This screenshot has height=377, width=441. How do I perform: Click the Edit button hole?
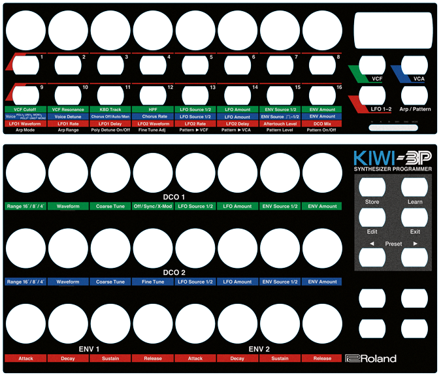pos(372,217)
